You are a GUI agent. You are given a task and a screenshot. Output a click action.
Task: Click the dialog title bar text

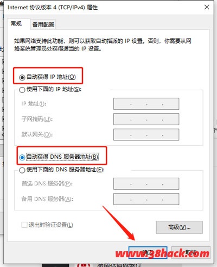click(x=53, y=8)
